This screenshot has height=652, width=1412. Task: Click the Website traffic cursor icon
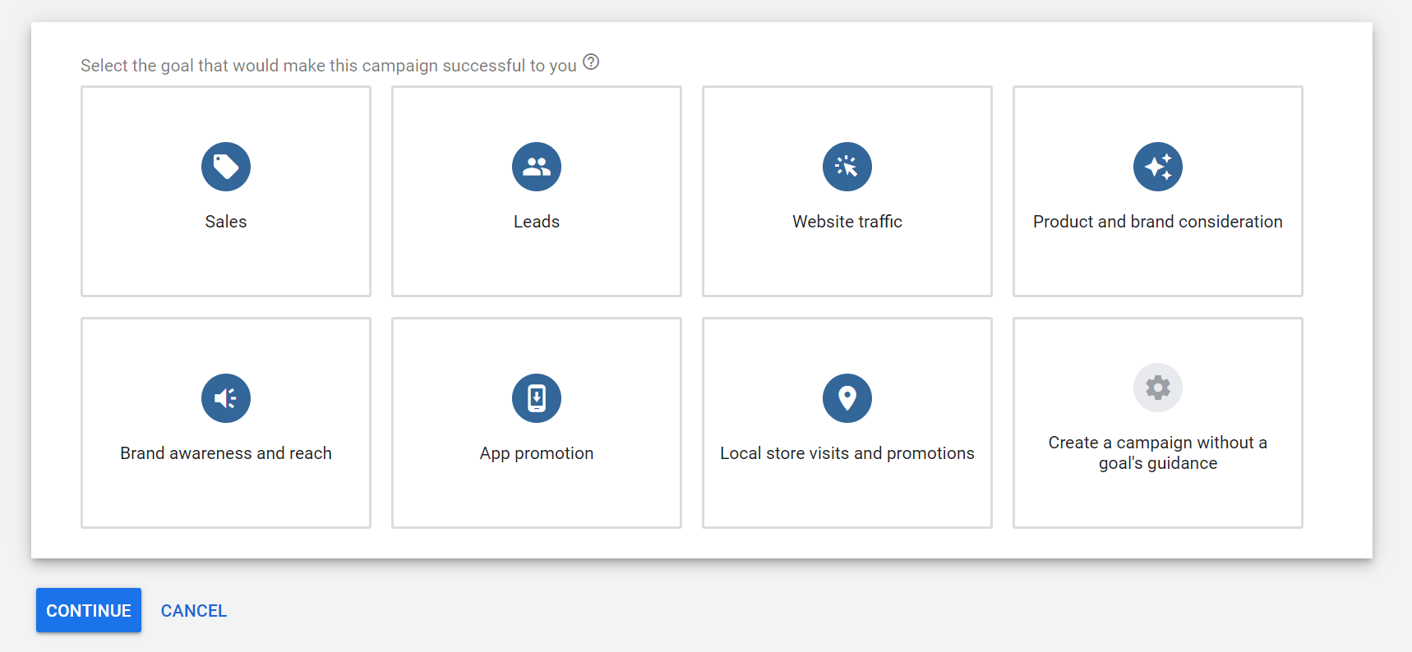(847, 167)
